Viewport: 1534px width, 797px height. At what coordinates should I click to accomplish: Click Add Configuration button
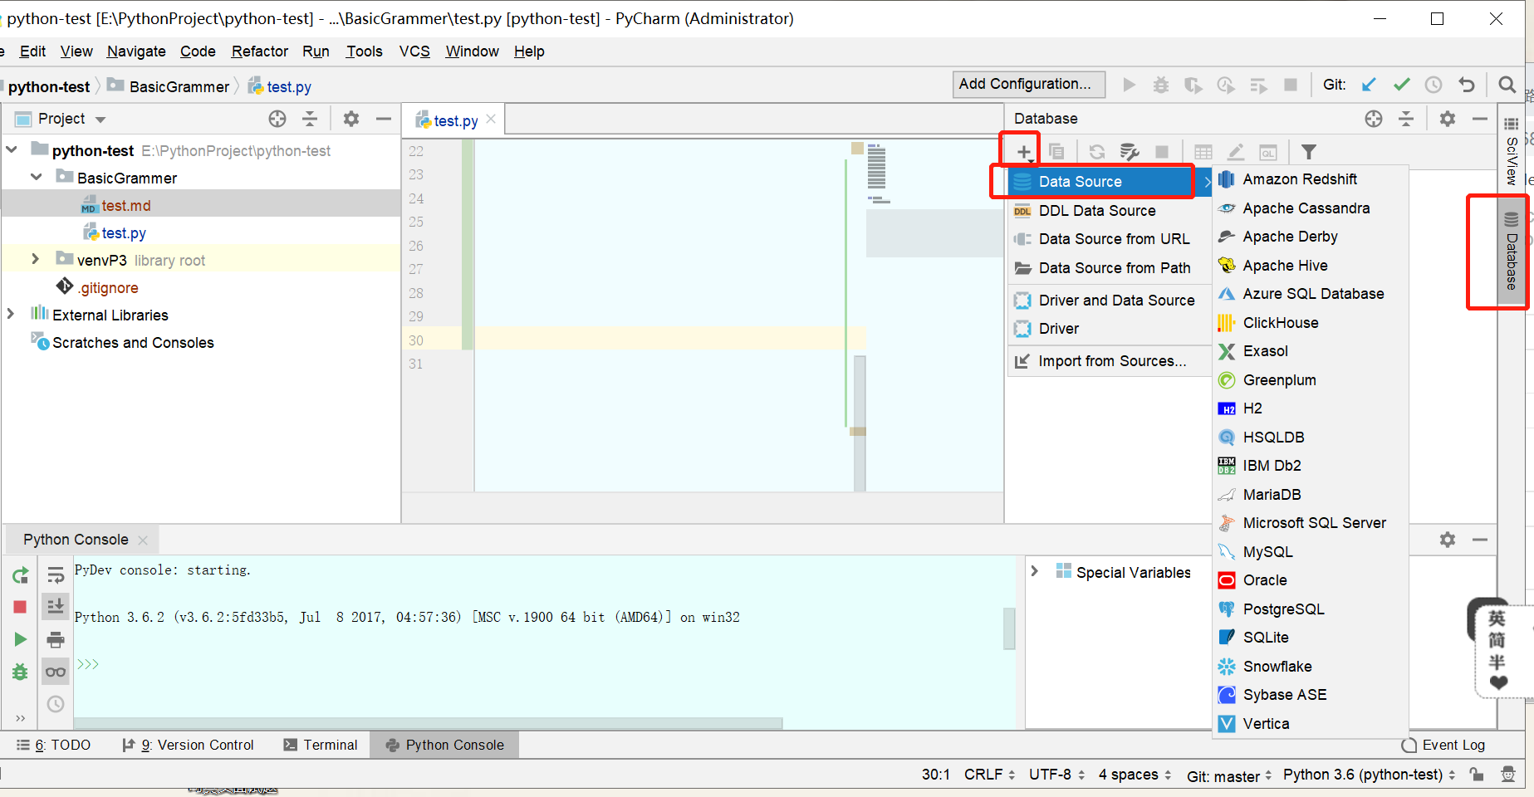pos(1028,84)
